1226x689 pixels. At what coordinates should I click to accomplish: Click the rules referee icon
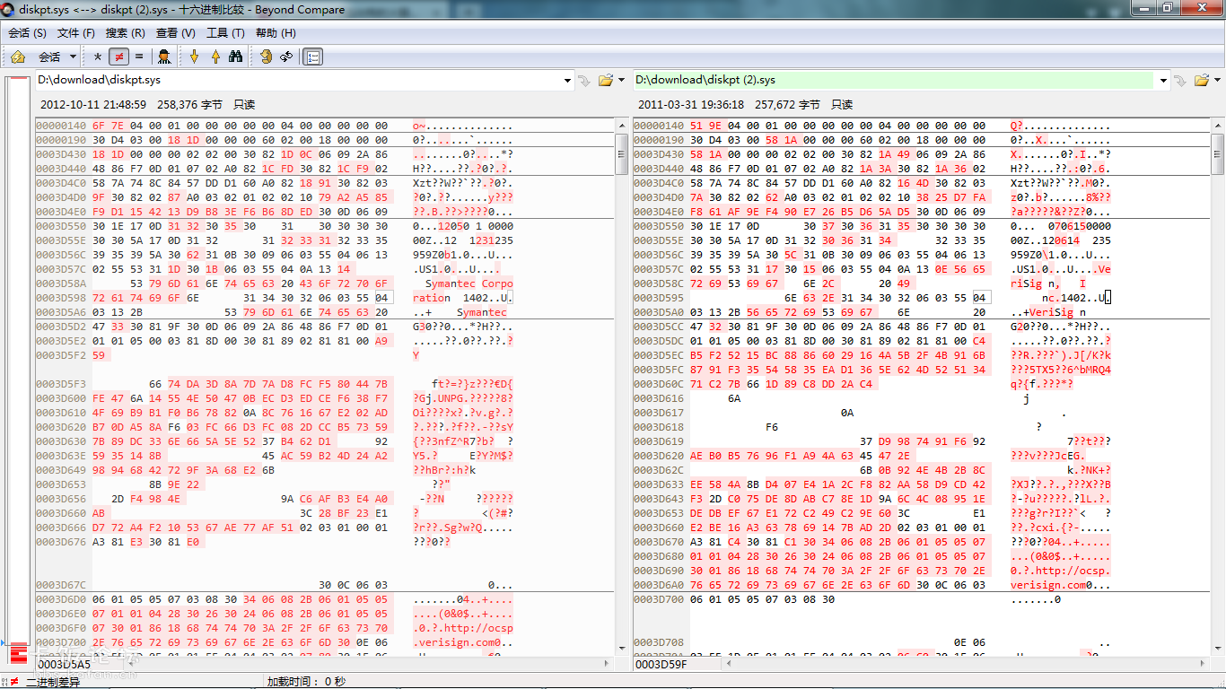coord(164,57)
